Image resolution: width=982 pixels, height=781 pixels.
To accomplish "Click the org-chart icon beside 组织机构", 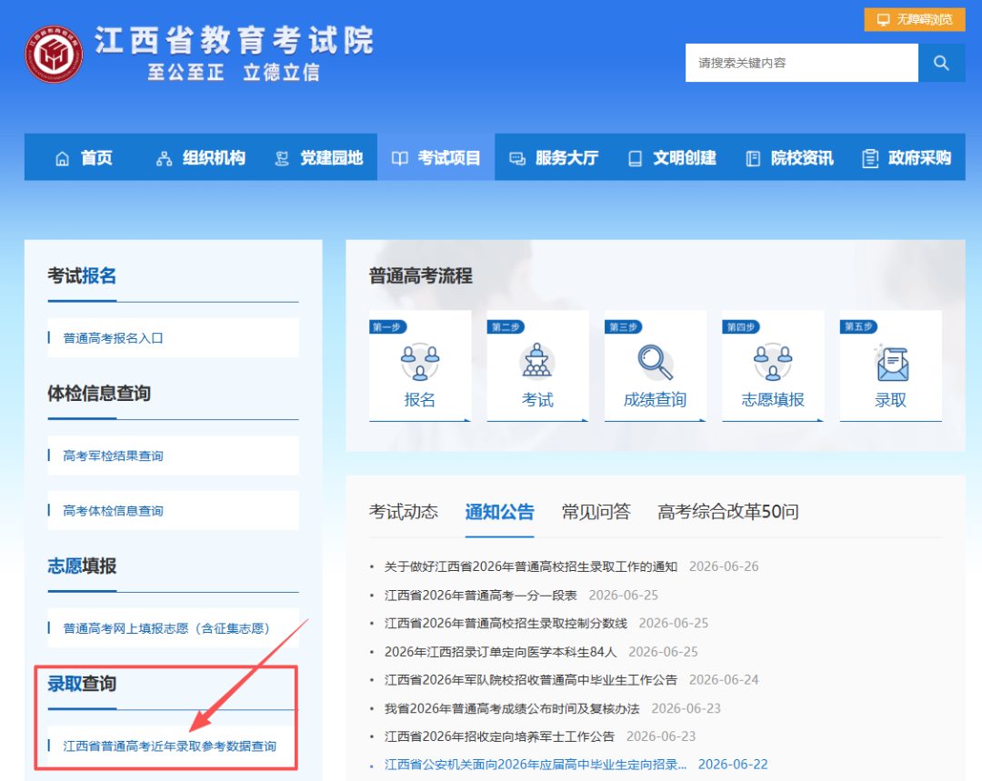I will click(164, 158).
